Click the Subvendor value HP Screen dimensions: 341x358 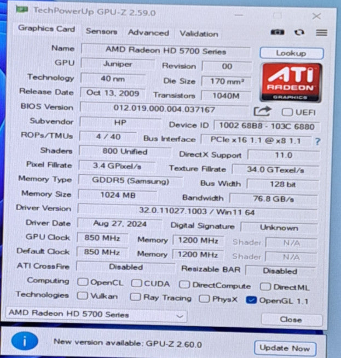click(x=120, y=123)
